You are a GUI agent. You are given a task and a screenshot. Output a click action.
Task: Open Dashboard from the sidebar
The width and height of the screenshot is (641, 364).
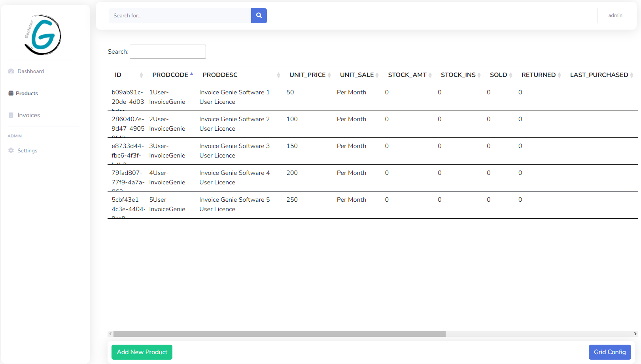(26, 71)
